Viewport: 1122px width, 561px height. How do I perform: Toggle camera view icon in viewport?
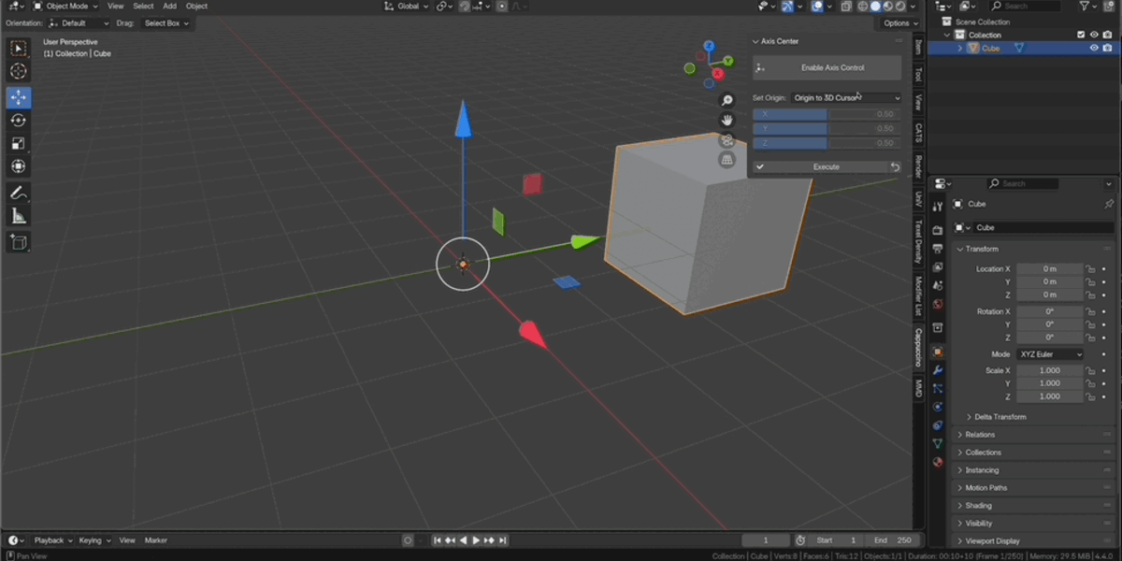coord(727,140)
